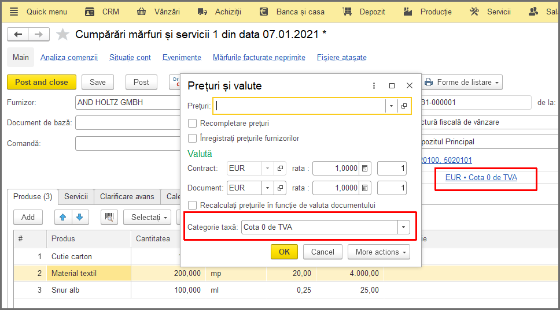Click the Furnizor AND HOLTZ GMBH field
The image size is (560, 310).
[x=128, y=103]
